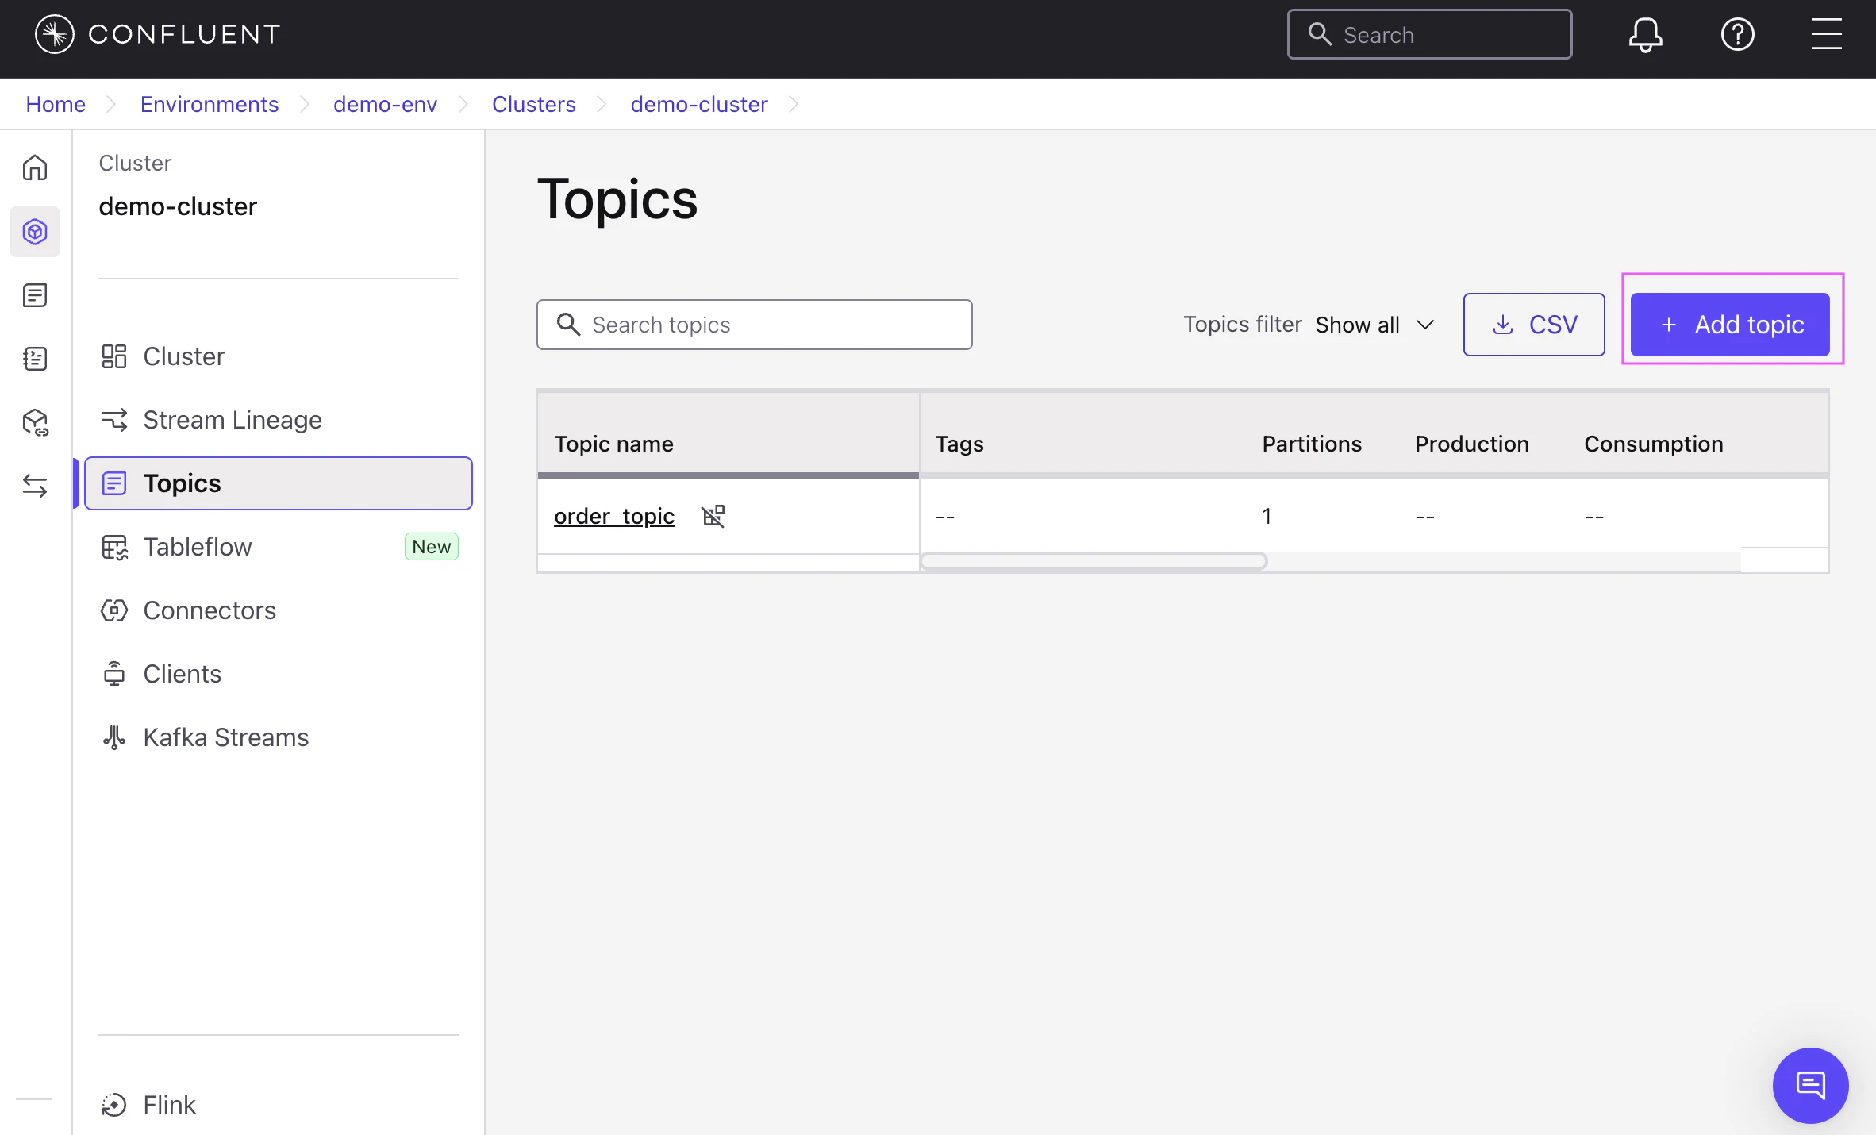Open Tableflow in the sidebar
The height and width of the screenshot is (1135, 1876).
[278, 547]
